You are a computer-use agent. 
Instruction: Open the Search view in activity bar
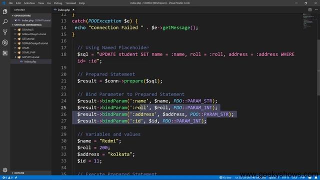click(5, 21)
